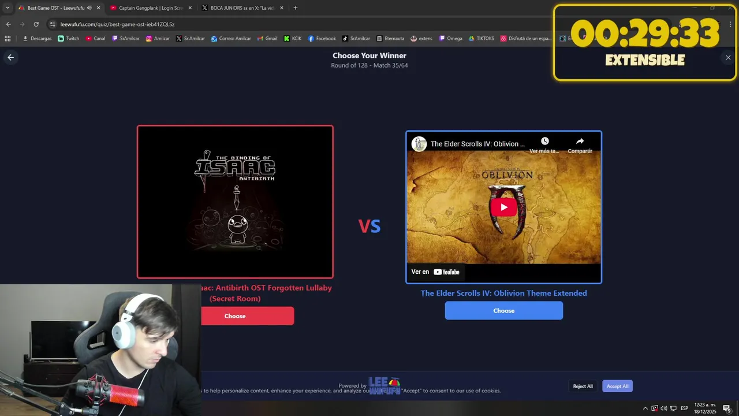Go back with the page's left arrow icon

[10, 57]
